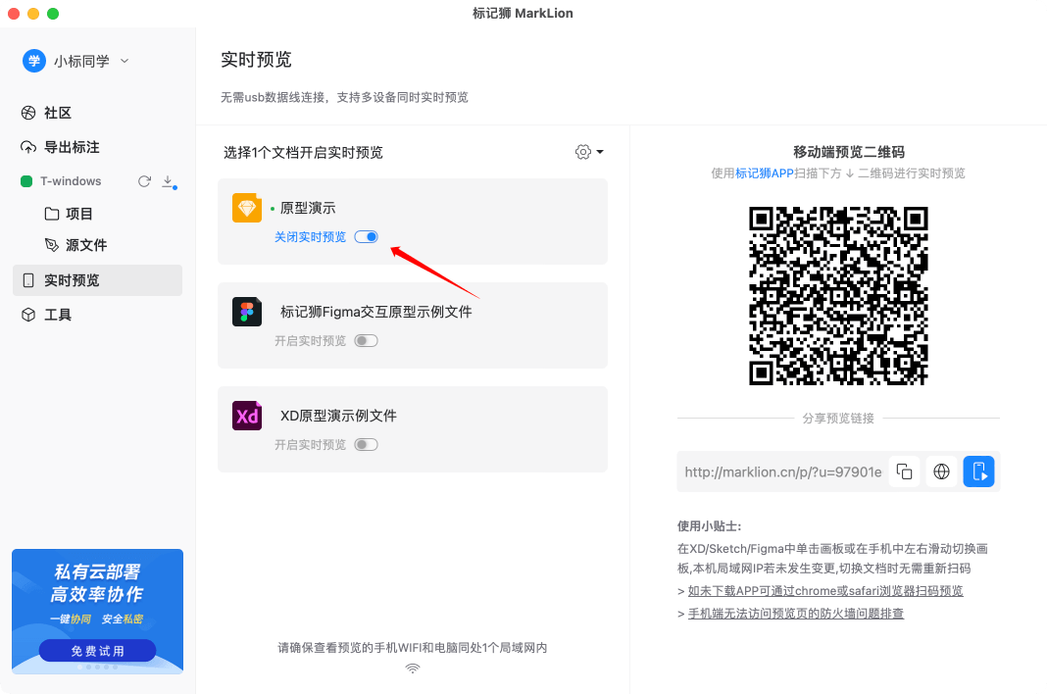1047x694 pixels.
Task: Click the copy link icon
Action: (x=904, y=472)
